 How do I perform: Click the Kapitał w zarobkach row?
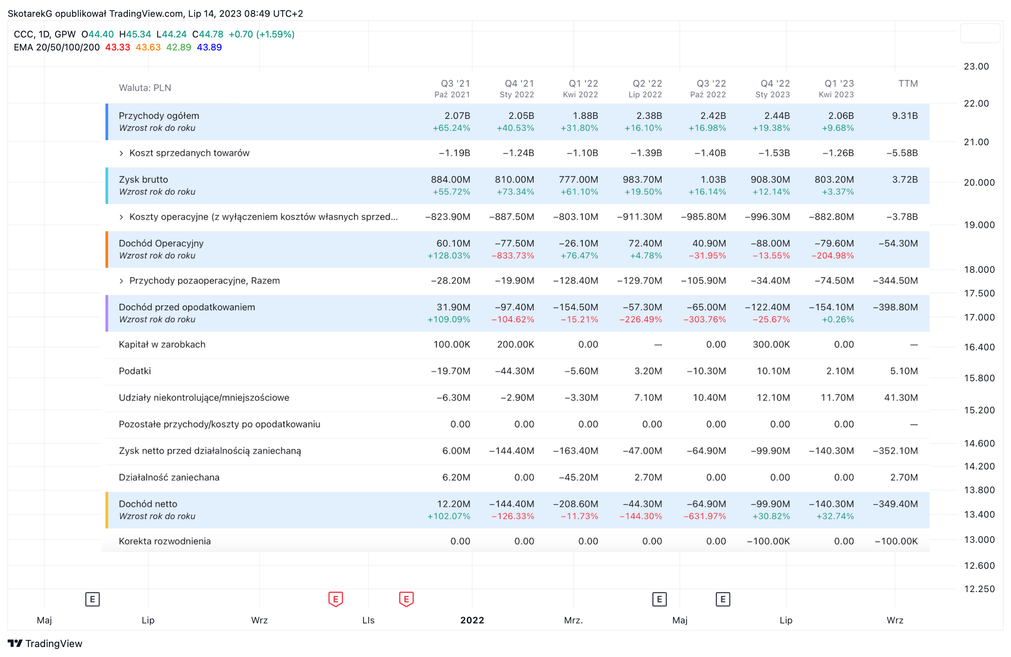click(x=517, y=345)
